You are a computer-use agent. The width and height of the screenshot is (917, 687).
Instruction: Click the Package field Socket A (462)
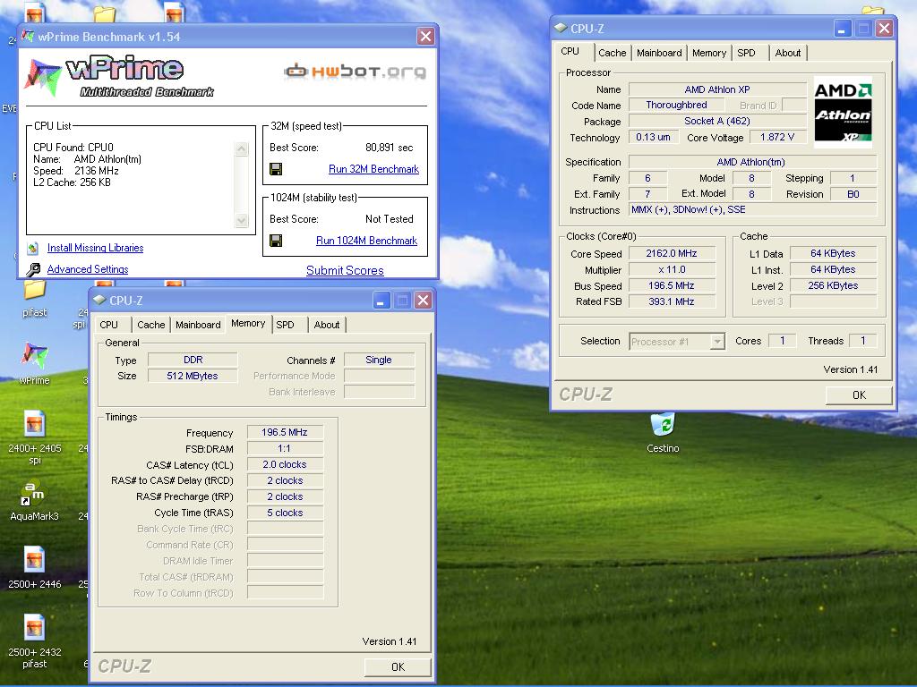click(717, 121)
